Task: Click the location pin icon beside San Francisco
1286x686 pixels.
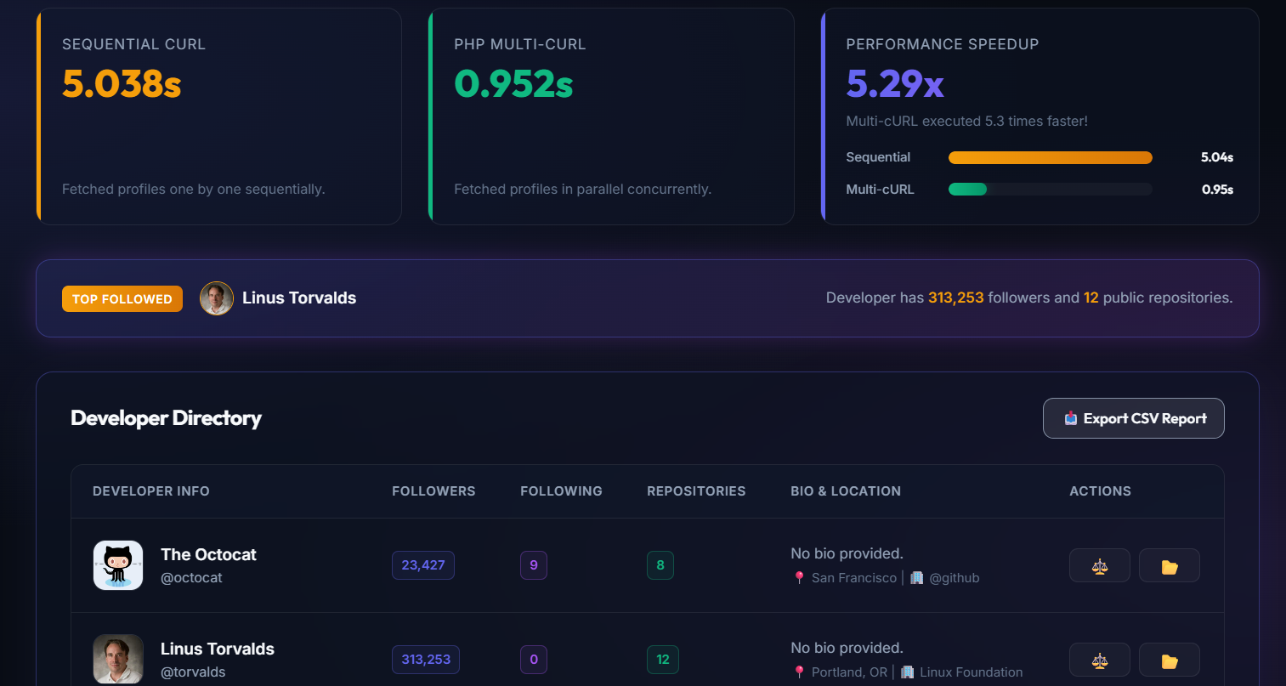Action: pyautogui.click(x=799, y=578)
